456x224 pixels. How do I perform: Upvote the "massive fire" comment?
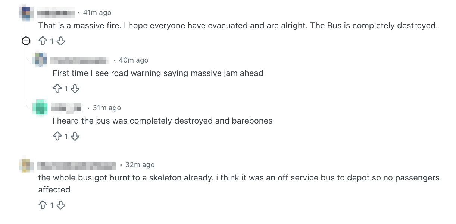pos(43,41)
